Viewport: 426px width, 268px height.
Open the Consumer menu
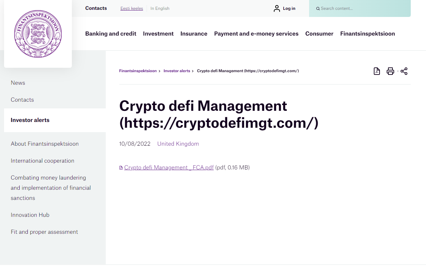point(319,34)
